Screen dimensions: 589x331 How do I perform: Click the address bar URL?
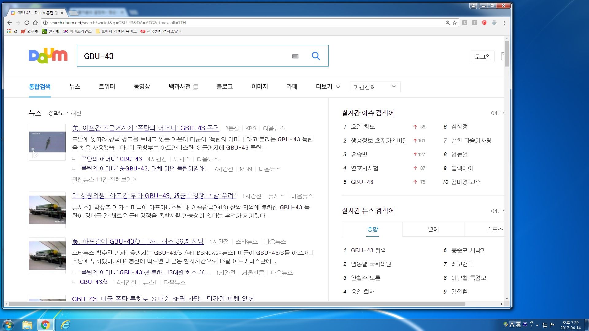click(117, 23)
